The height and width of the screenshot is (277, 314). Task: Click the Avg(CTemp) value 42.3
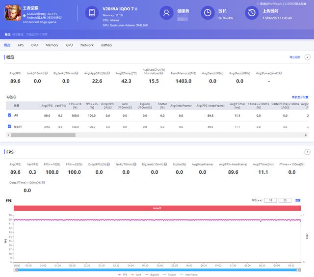[x=126, y=81]
